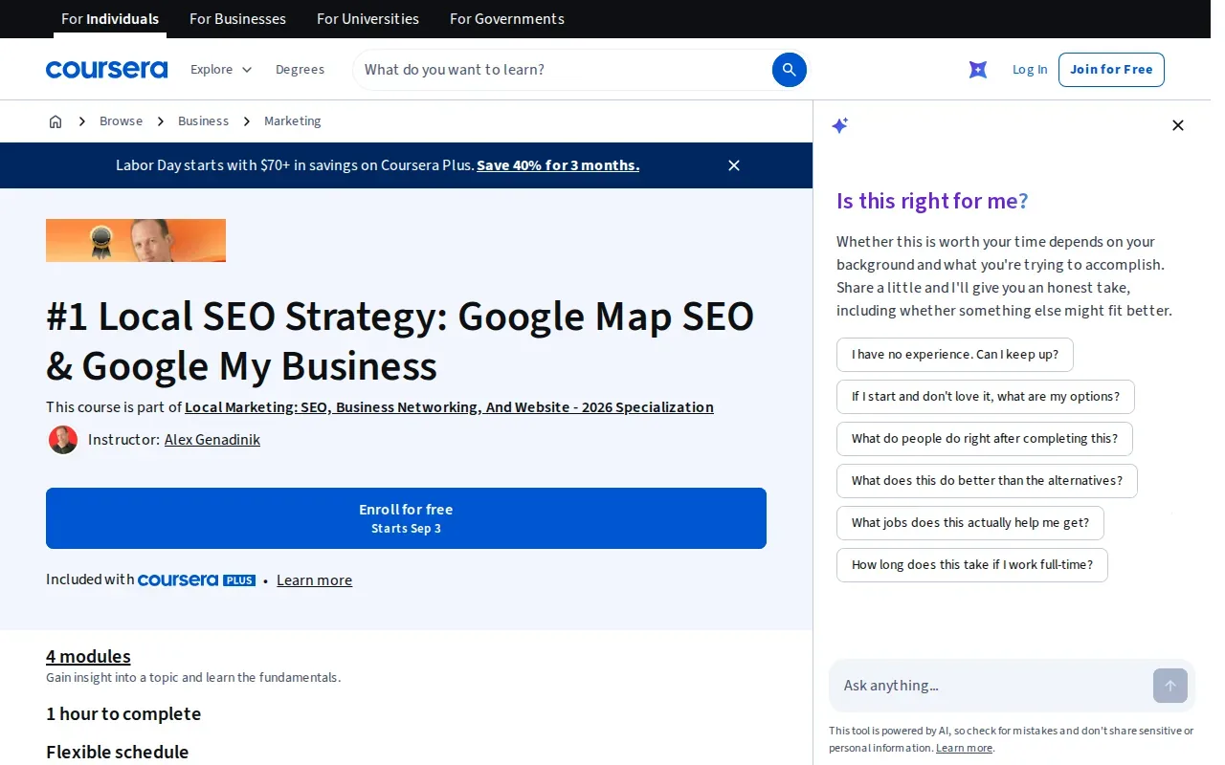This screenshot has height=765, width=1225.
Task: Close the AI assistant side panel
Action: coord(1178,125)
